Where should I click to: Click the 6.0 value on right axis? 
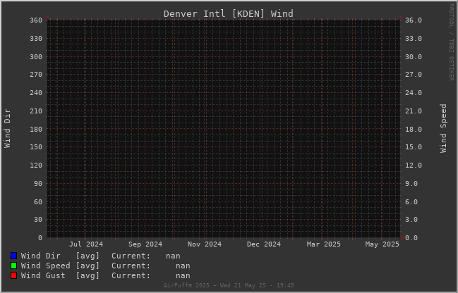pyautogui.click(x=411, y=201)
